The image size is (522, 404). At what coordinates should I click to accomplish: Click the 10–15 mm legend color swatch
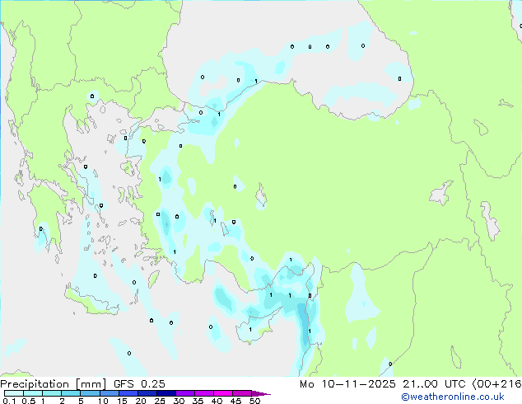click(x=109, y=393)
